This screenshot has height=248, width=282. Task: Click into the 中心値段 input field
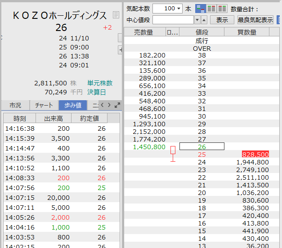coord(173,20)
